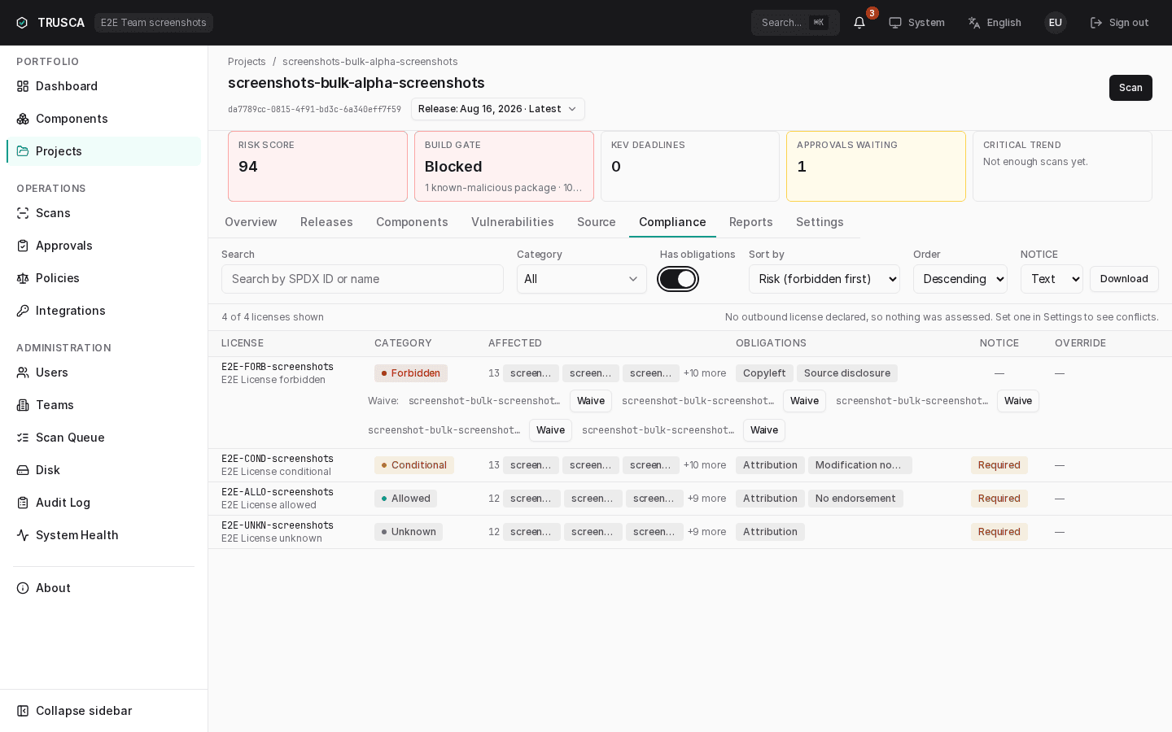Viewport: 1172px width, 732px height.
Task: Download the NOTICE file
Action: pyautogui.click(x=1124, y=279)
